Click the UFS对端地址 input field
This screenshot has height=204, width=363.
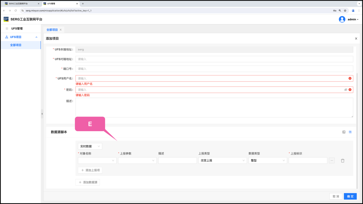coord(214,59)
